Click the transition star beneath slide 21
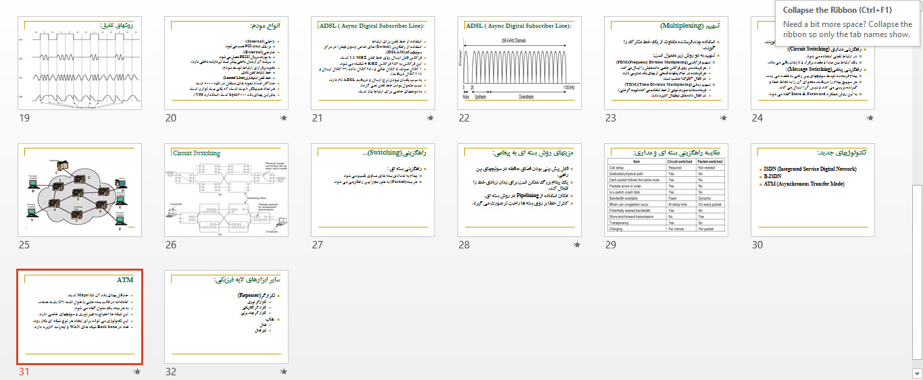Image resolution: width=923 pixels, height=380 pixels. (x=430, y=118)
